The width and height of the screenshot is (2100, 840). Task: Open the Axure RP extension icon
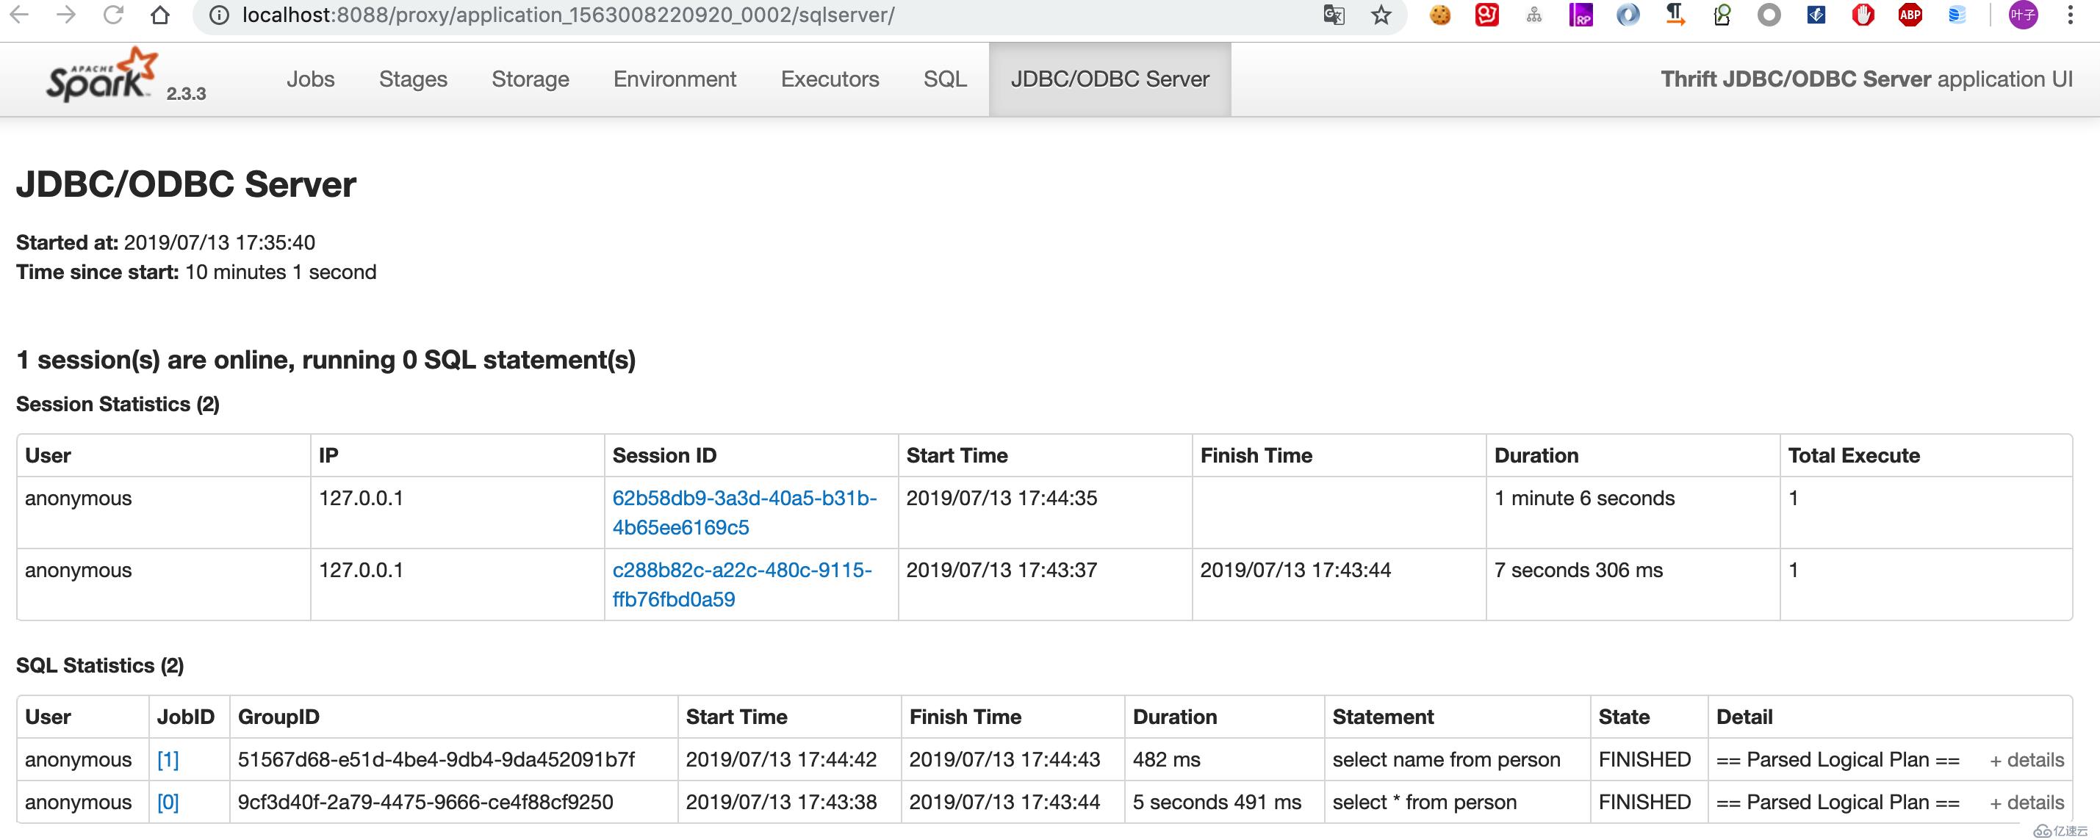point(1581,15)
